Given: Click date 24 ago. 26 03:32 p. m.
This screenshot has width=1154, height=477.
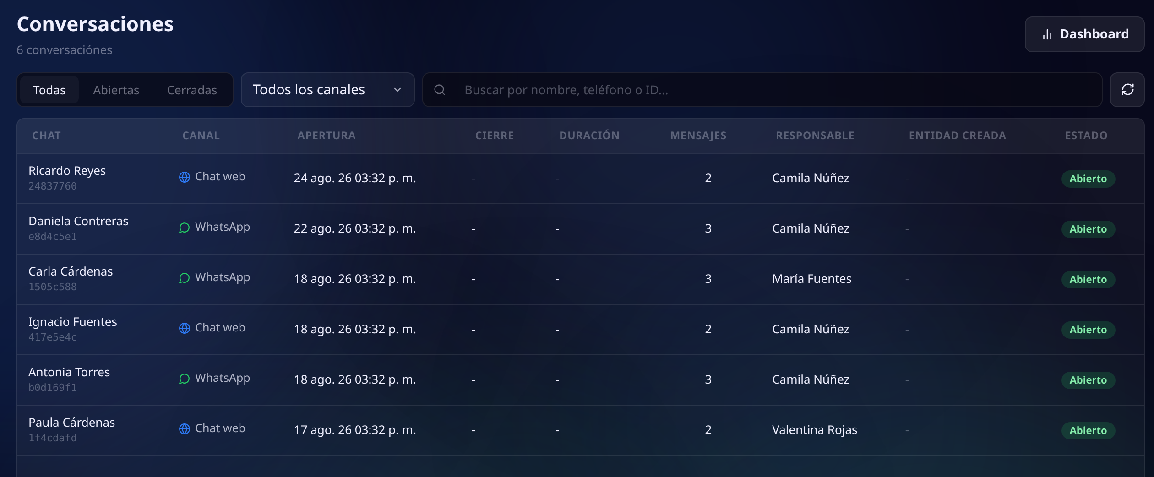Looking at the screenshot, I should 355,178.
